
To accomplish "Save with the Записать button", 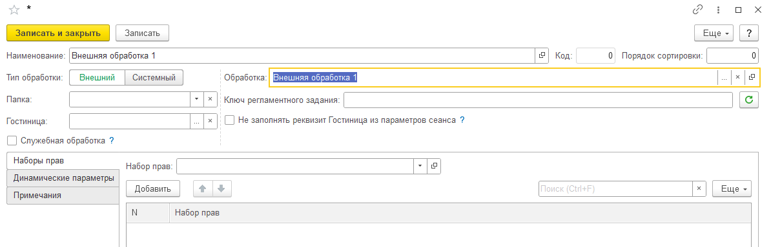I will [x=142, y=33].
